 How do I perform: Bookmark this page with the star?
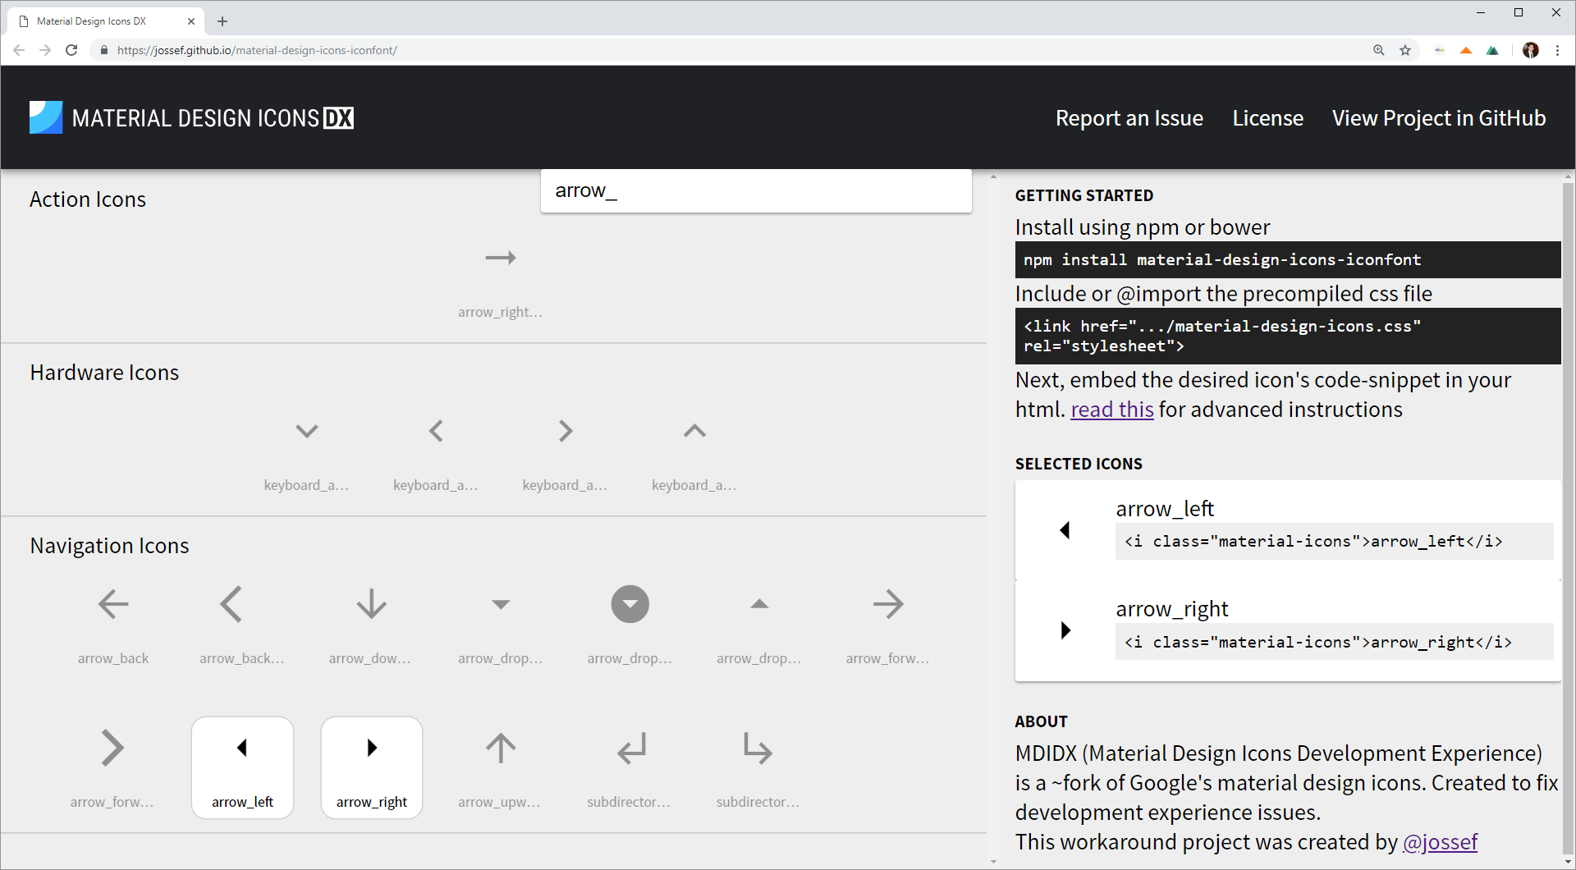(1405, 50)
